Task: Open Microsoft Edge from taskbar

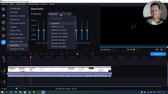Action: [16, 92]
